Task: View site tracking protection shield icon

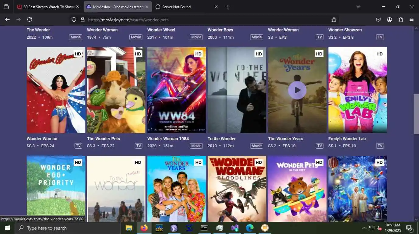Action: click(74, 19)
